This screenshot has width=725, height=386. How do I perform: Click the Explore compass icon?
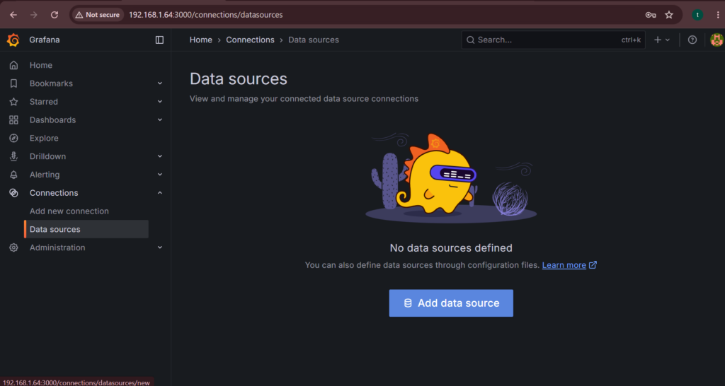coord(14,138)
